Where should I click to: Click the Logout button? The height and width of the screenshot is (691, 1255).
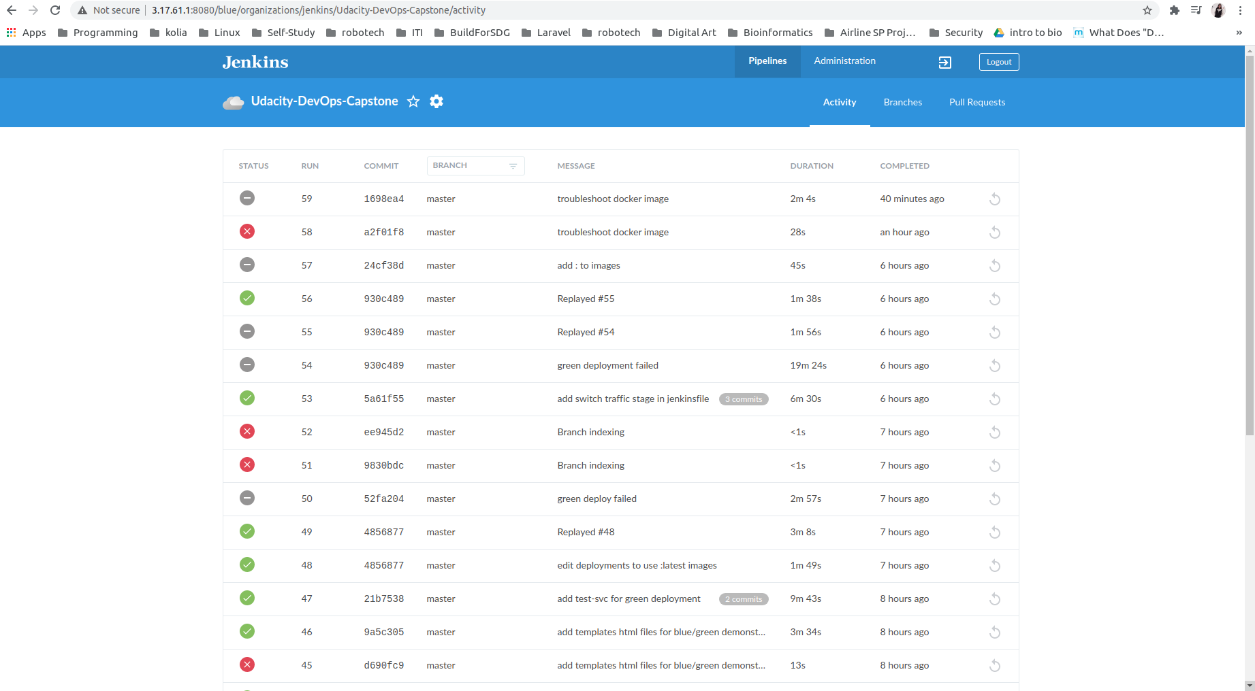999,62
